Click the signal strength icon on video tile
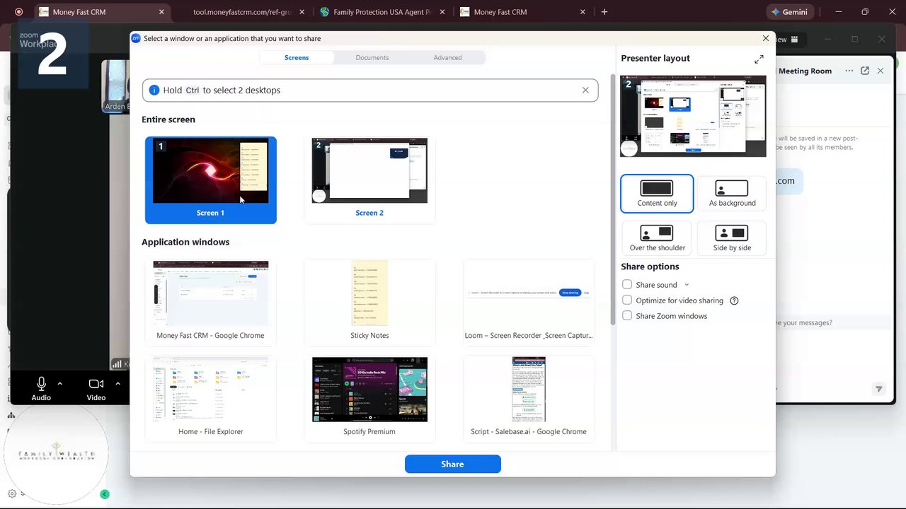Viewport: 906px width, 509px height. point(116,364)
